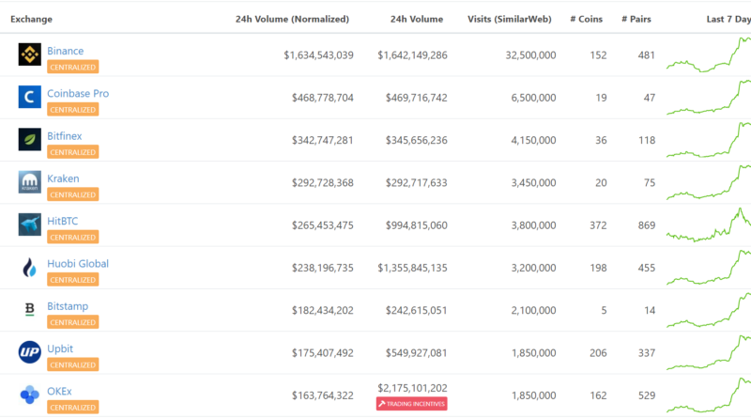Screen dimensions: 751x418
Task: Click Huobi Global coins count 198
Action: [598, 268]
